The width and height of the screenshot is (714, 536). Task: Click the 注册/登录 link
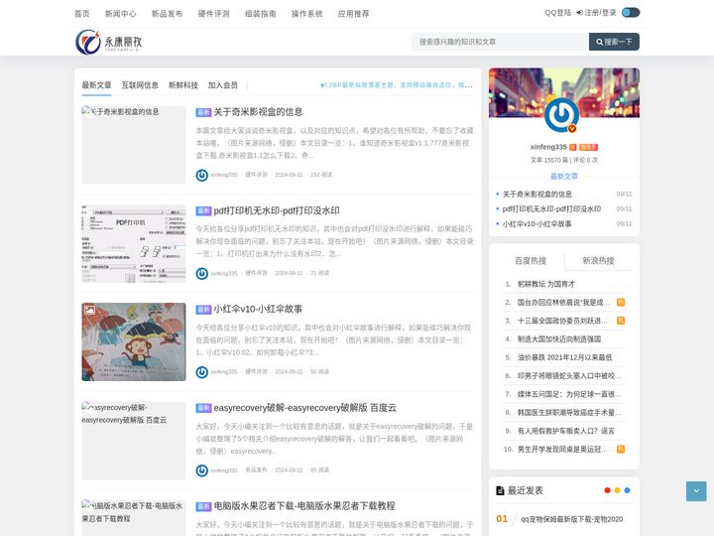pyautogui.click(x=597, y=13)
